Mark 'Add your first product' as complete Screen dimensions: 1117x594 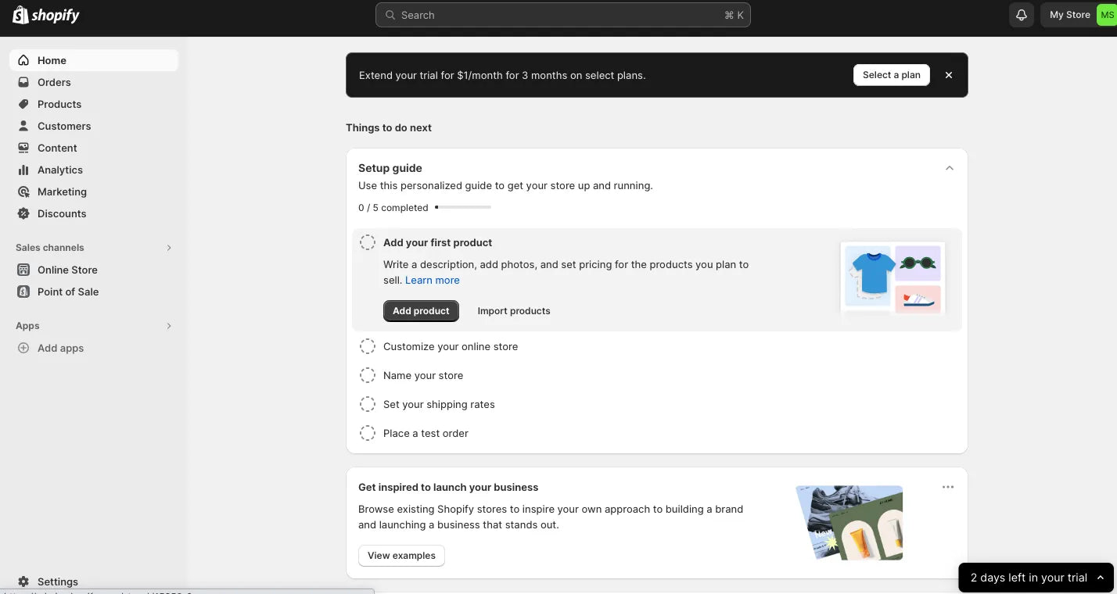(368, 242)
